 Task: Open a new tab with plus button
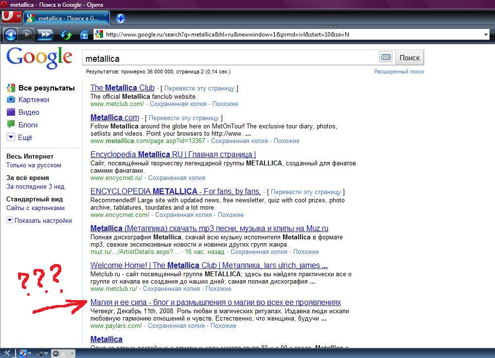120,18
